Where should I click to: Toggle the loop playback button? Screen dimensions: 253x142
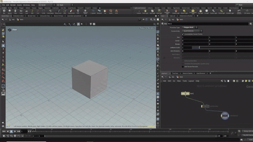click(11, 136)
